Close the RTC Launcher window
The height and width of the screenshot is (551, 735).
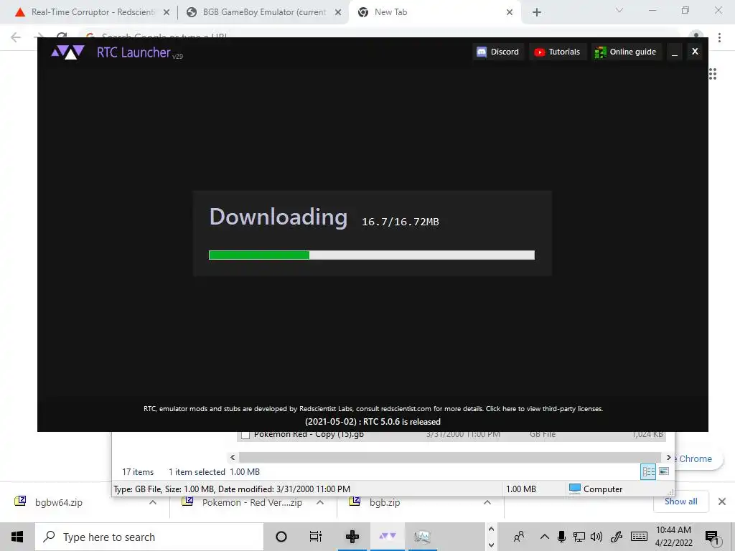click(695, 52)
